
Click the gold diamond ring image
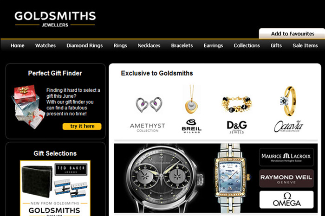point(288,101)
